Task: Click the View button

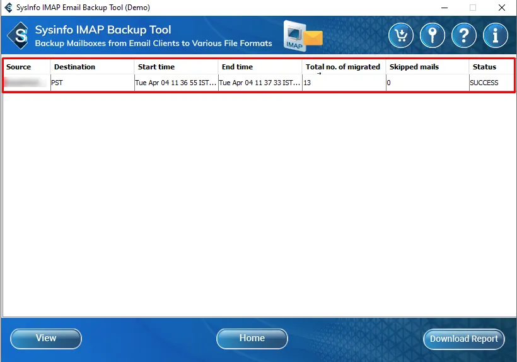Action: point(46,339)
